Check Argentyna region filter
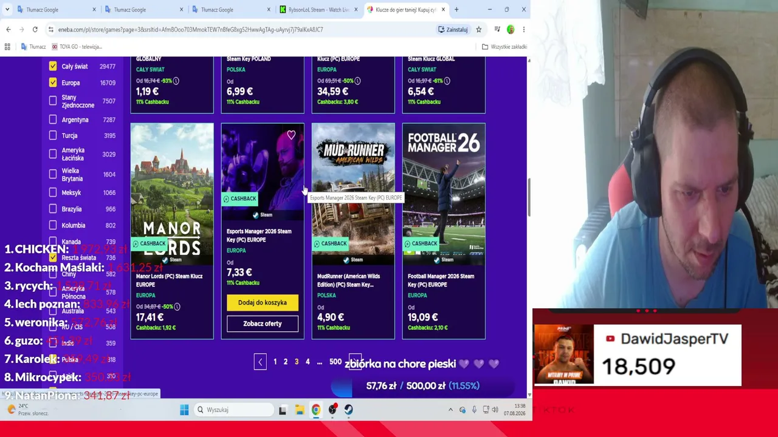 (x=53, y=120)
